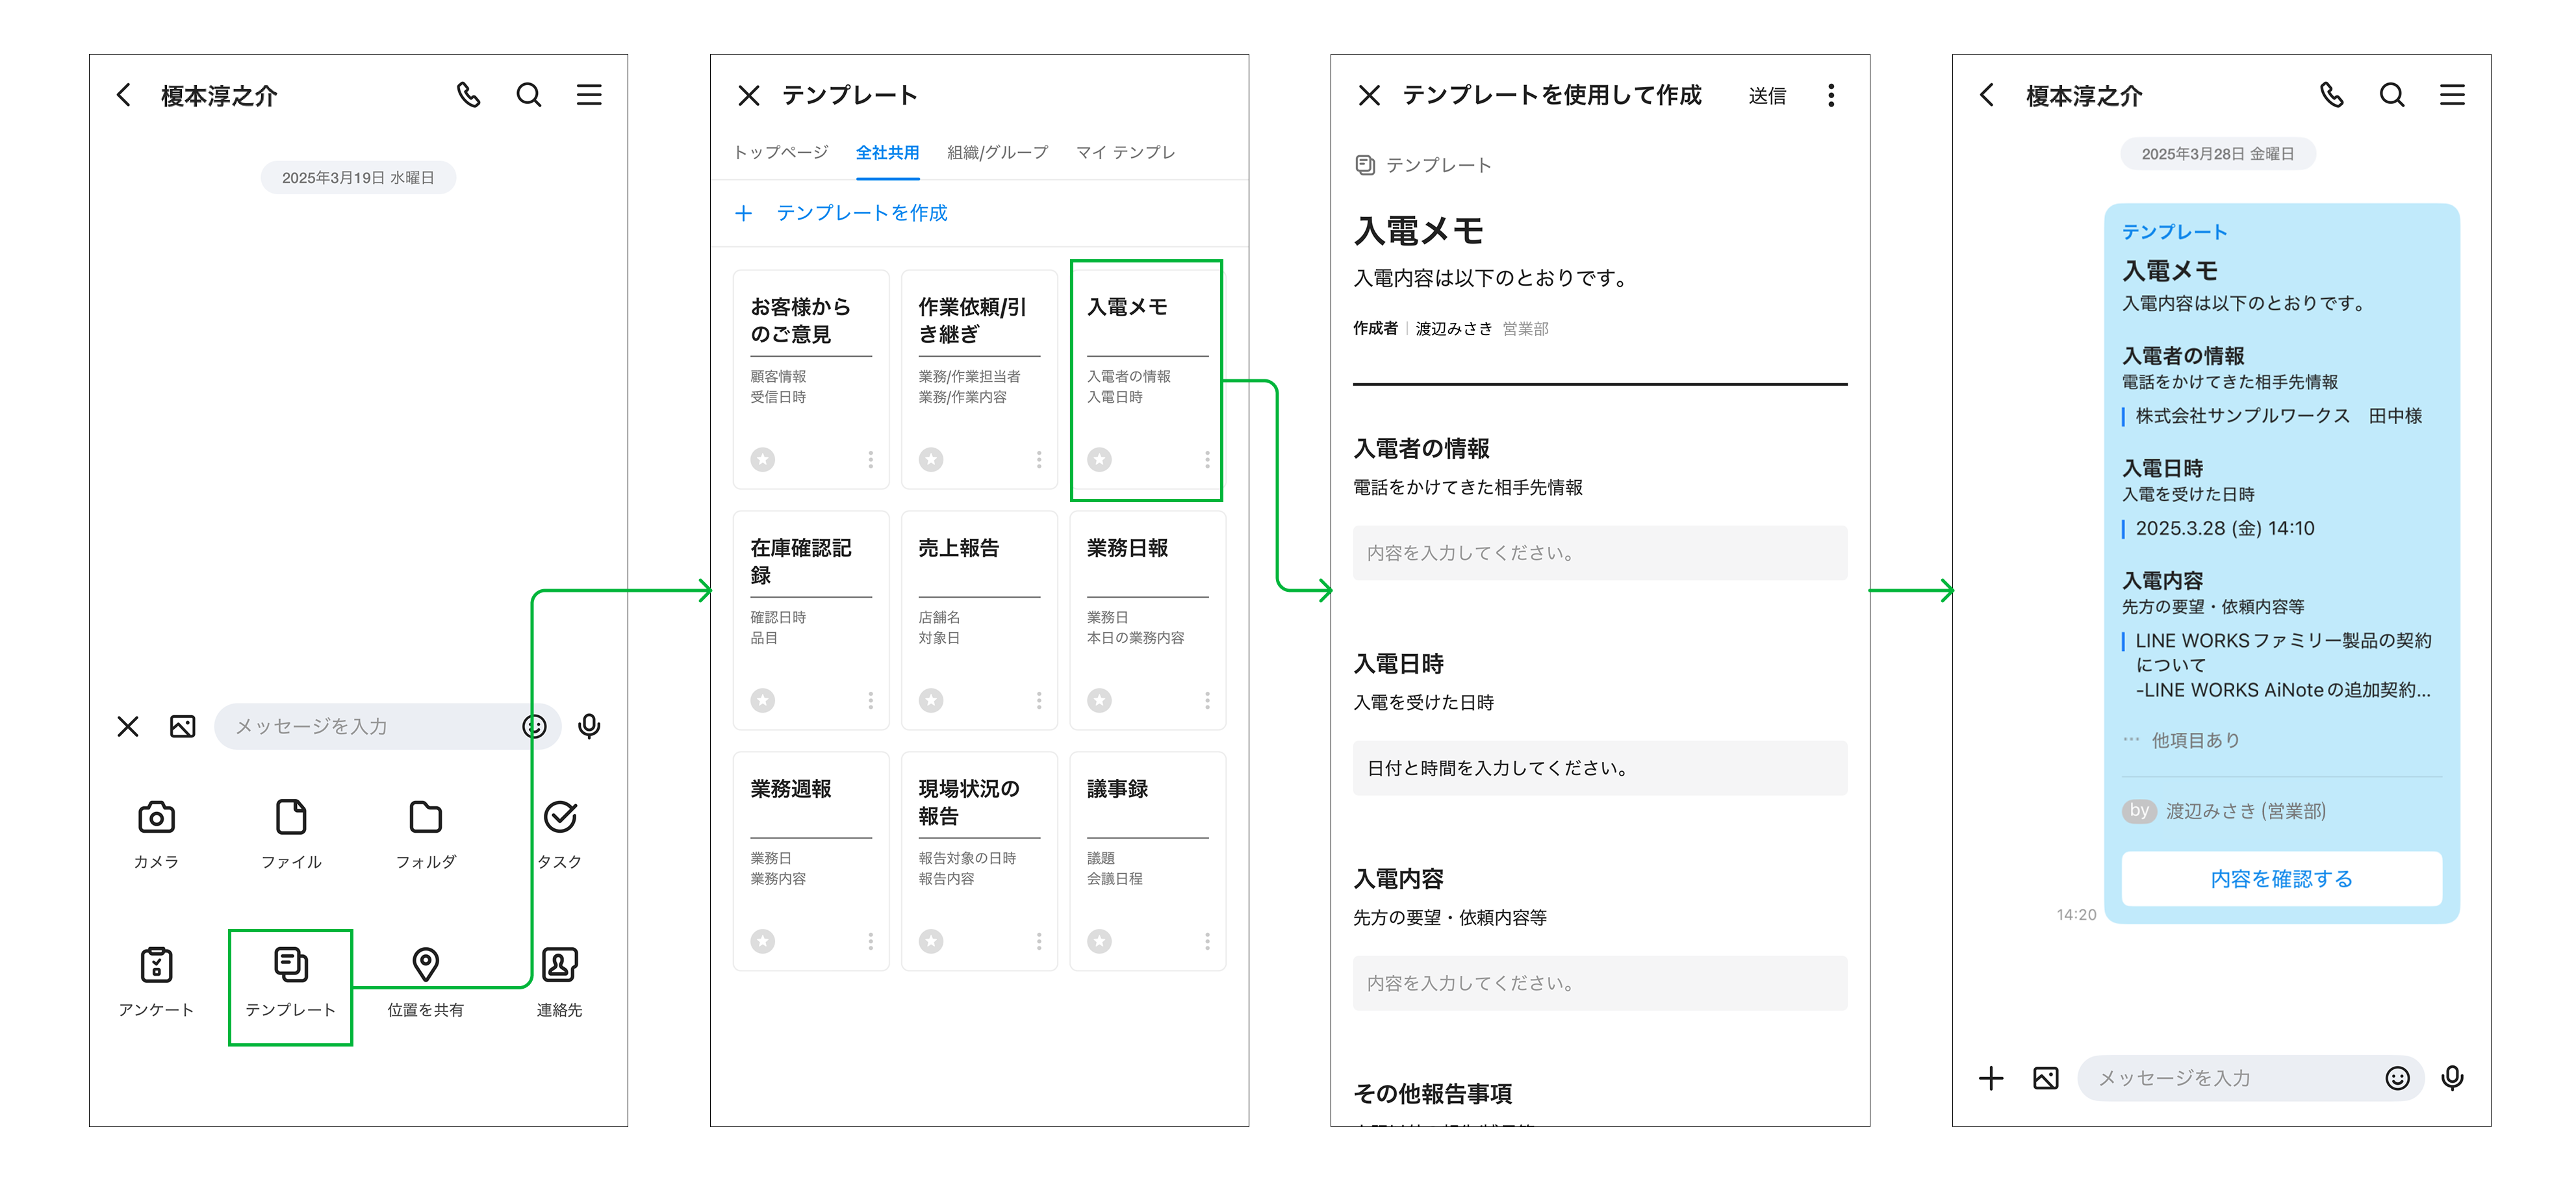Viewport: 2576px width, 1181px height.
Task: Open more options on 業務日報 card
Action: click(x=1207, y=700)
